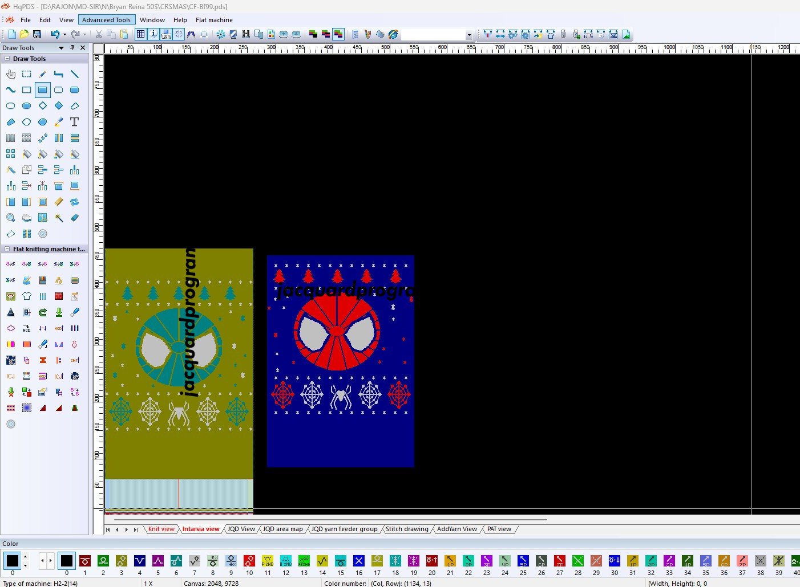The width and height of the screenshot is (800, 587).
Task: Collapse the Draw Tools section
Action: coord(7,59)
